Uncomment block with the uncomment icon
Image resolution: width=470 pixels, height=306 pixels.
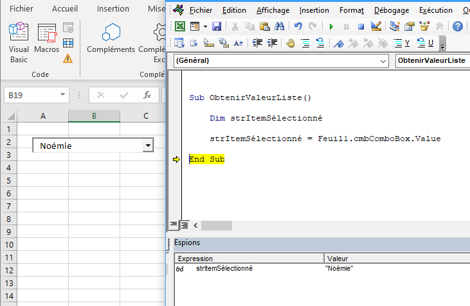[x=320, y=43]
